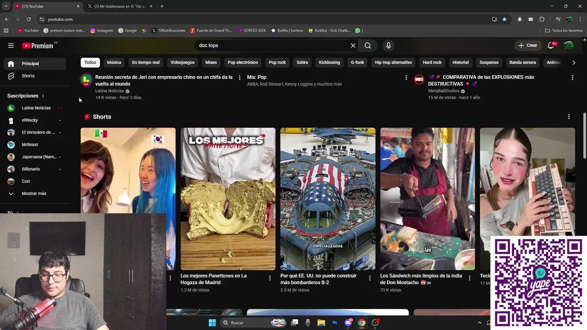Image resolution: width=587 pixels, height=330 pixels.
Task: Open options for COMPARATIVA de las EXPLOSIONES video
Action: [572, 78]
